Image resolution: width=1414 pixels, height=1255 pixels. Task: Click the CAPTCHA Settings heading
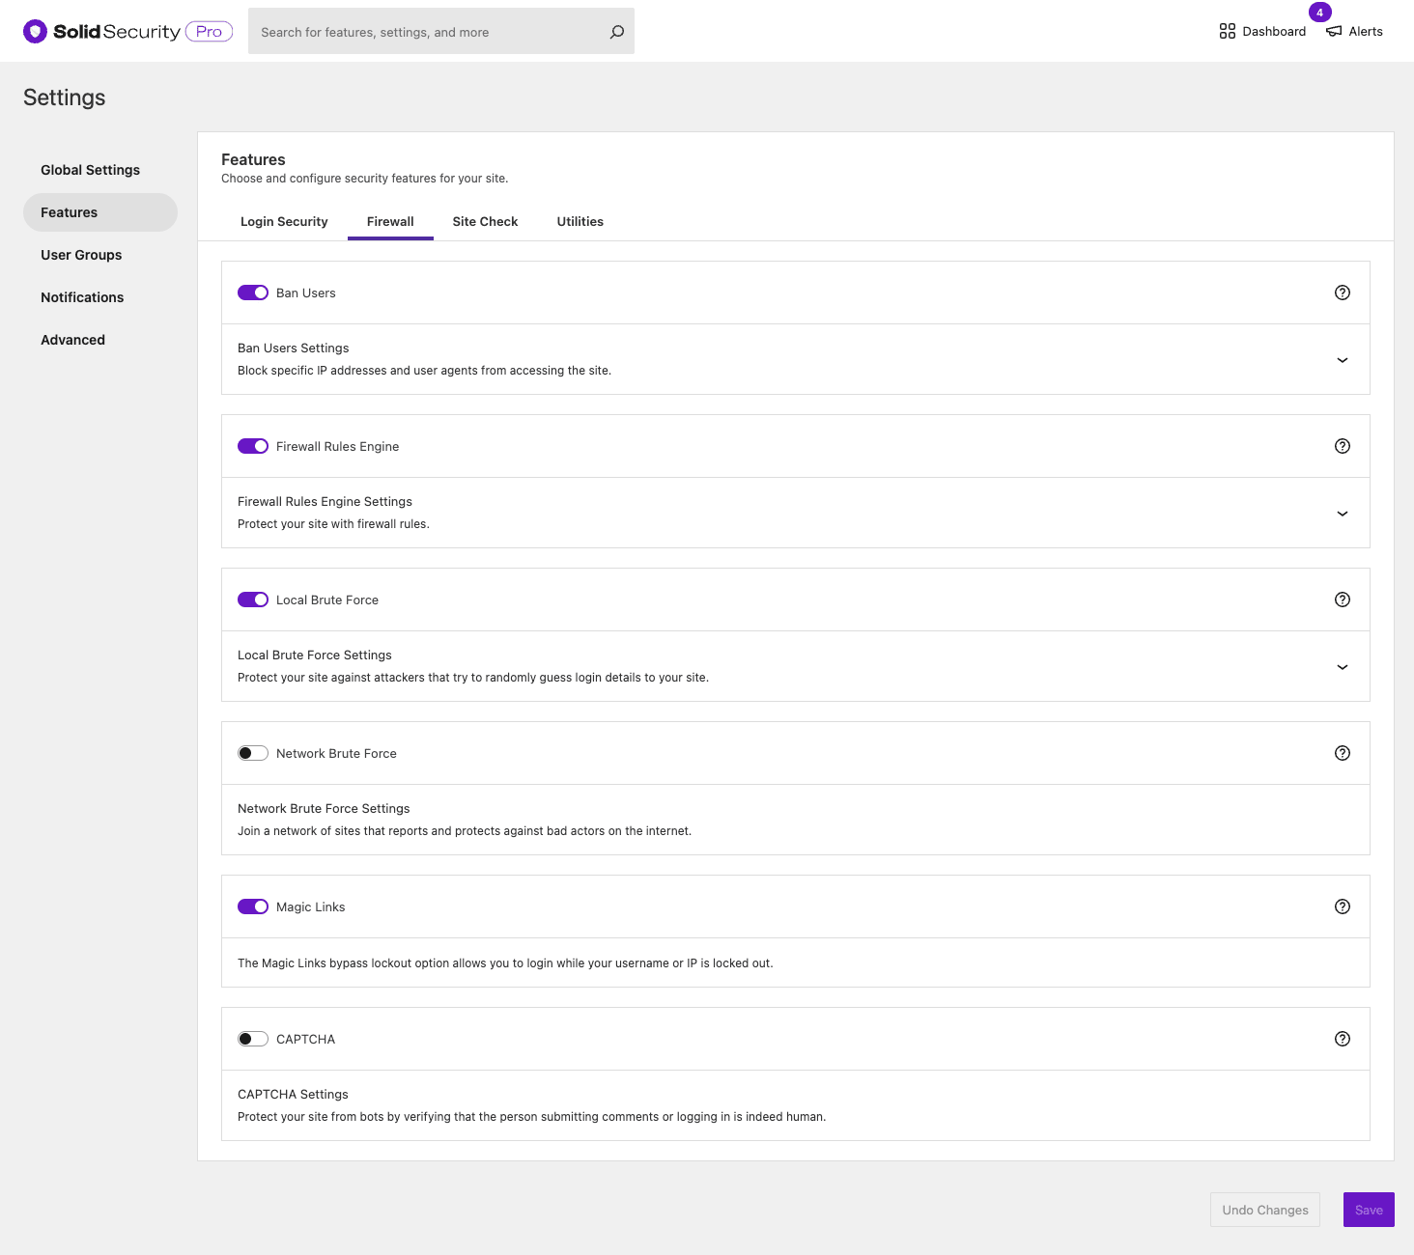(x=293, y=1094)
